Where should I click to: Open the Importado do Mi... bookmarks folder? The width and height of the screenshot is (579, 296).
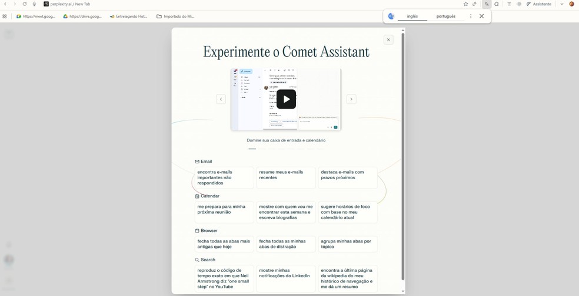[x=175, y=16]
